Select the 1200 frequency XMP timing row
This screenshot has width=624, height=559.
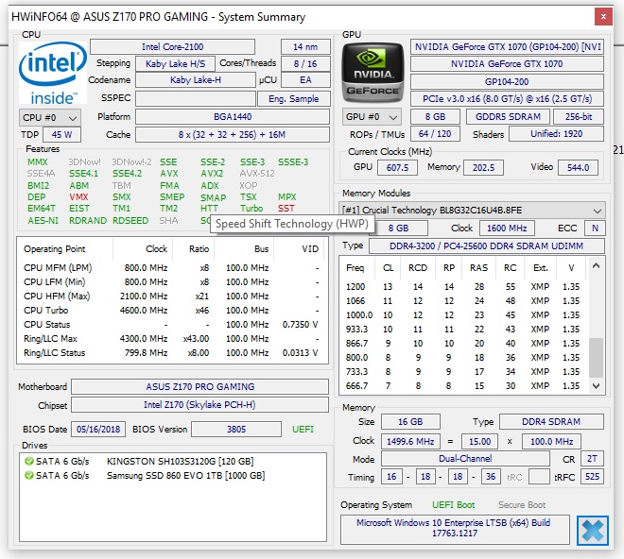pyautogui.click(x=463, y=287)
